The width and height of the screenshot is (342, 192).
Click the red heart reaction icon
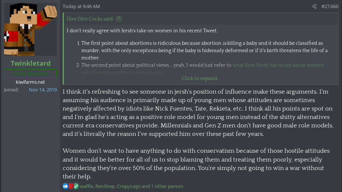[71, 186]
